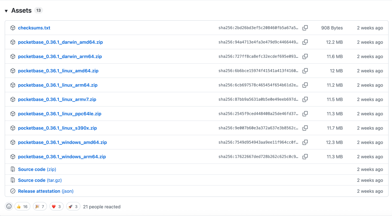The height and width of the screenshot is (216, 392).
Task: Click the package icon next to checksums.txt
Action: 13,28
